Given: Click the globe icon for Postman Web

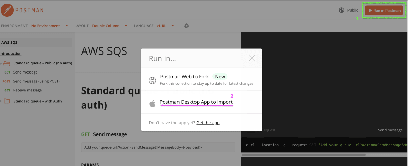Looking at the screenshot, I should (152, 81).
